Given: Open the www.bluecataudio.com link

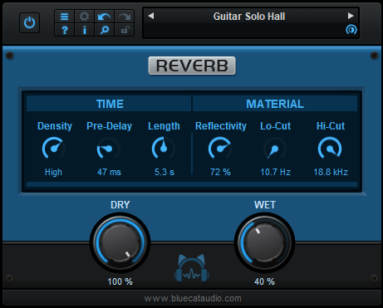Looking at the screenshot, I should pyautogui.click(x=193, y=298).
